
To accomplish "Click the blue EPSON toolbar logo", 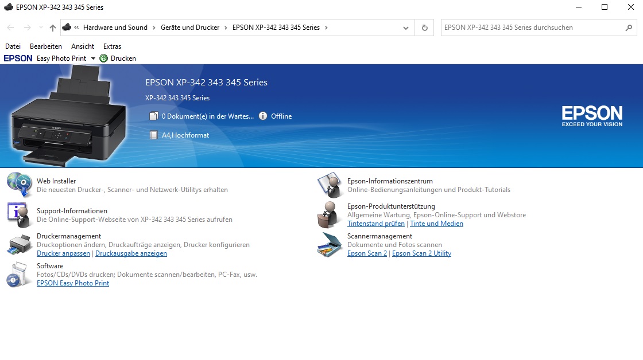I will (18, 58).
